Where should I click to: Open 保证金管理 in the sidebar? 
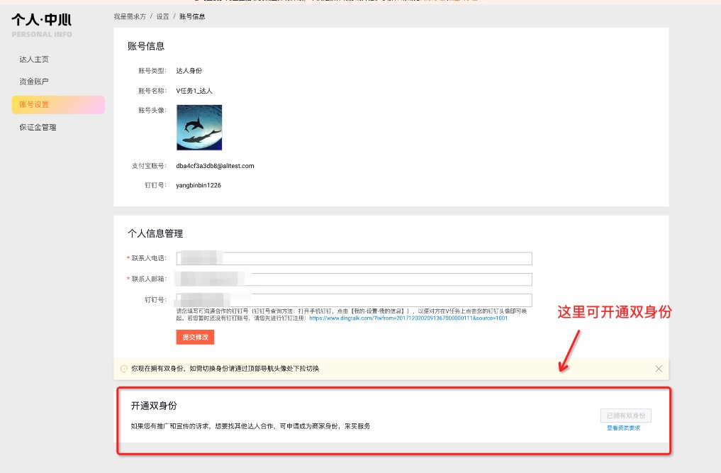coord(38,127)
